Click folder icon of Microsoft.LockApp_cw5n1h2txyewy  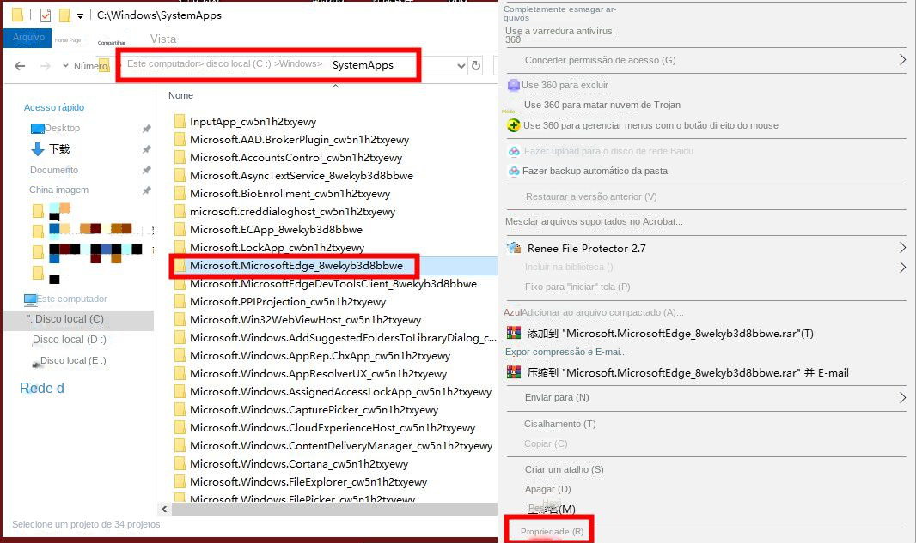[180, 248]
